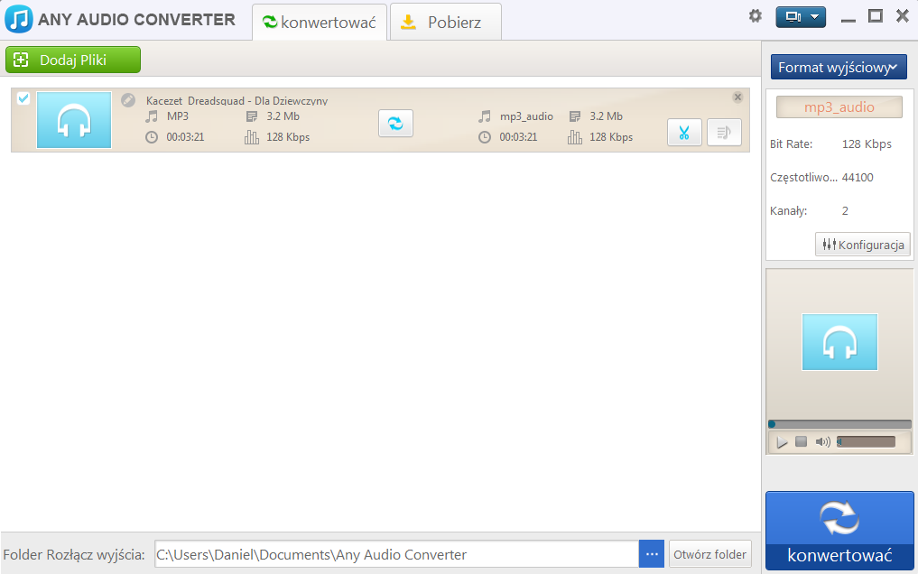Click the playback progress slider
Viewport: 918px width, 574px height.
coord(839,424)
